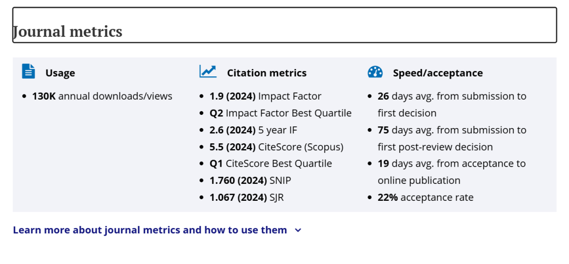Open Learn more about journal metrics link
569x264 pixels.
pyautogui.click(x=150, y=230)
